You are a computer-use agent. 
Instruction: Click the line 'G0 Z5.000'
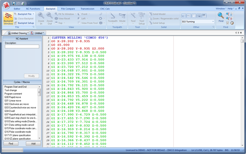pos(60,45)
